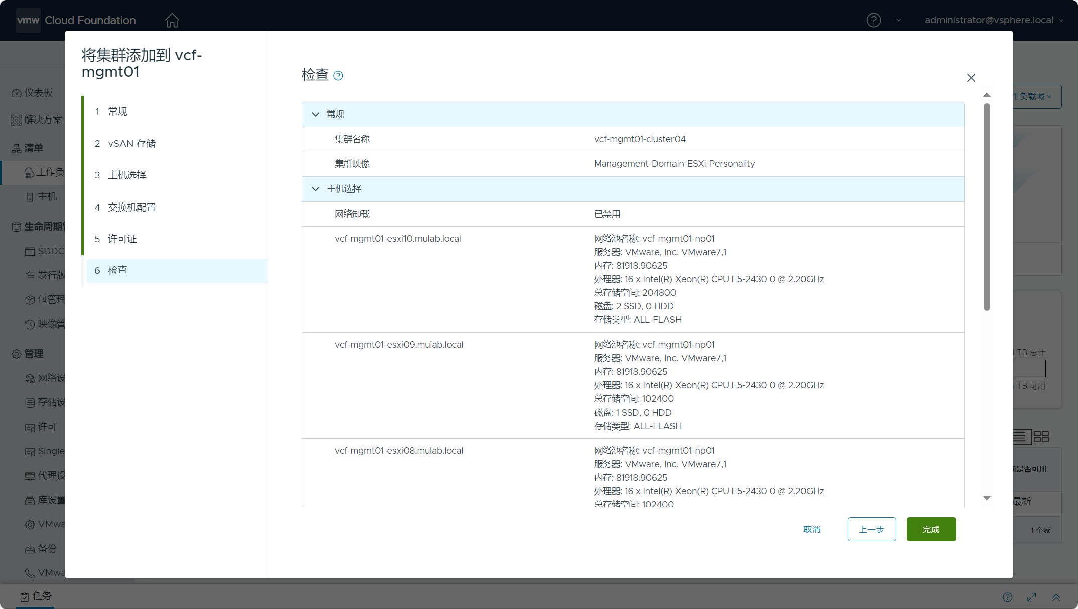The width and height of the screenshot is (1078, 609).
Task: Click the SDDC sidebar icon
Action: [30, 251]
